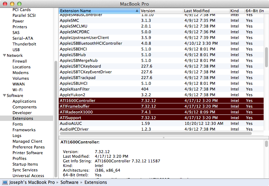269x186 pixels.
Task: Click the extensions table horizontal scrollbar
Action: point(155,133)
